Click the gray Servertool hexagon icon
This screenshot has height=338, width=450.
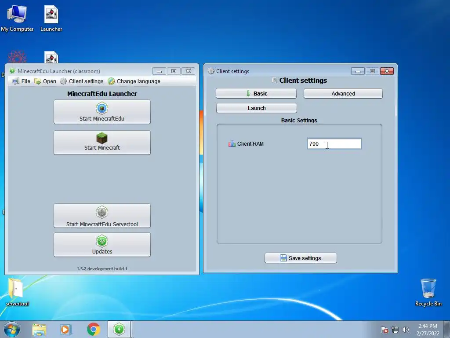[x=102, y=213]
